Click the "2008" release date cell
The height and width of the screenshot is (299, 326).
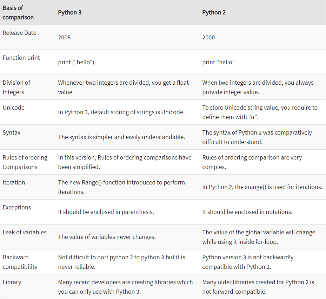[x=64, y=37]
